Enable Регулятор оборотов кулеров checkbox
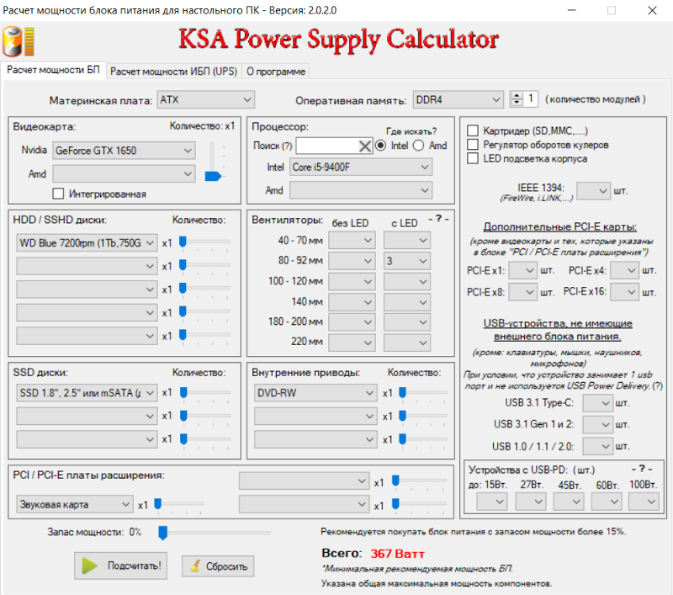Image resolution: width=673 pixels, height=595 pixels. click(473, 144)
